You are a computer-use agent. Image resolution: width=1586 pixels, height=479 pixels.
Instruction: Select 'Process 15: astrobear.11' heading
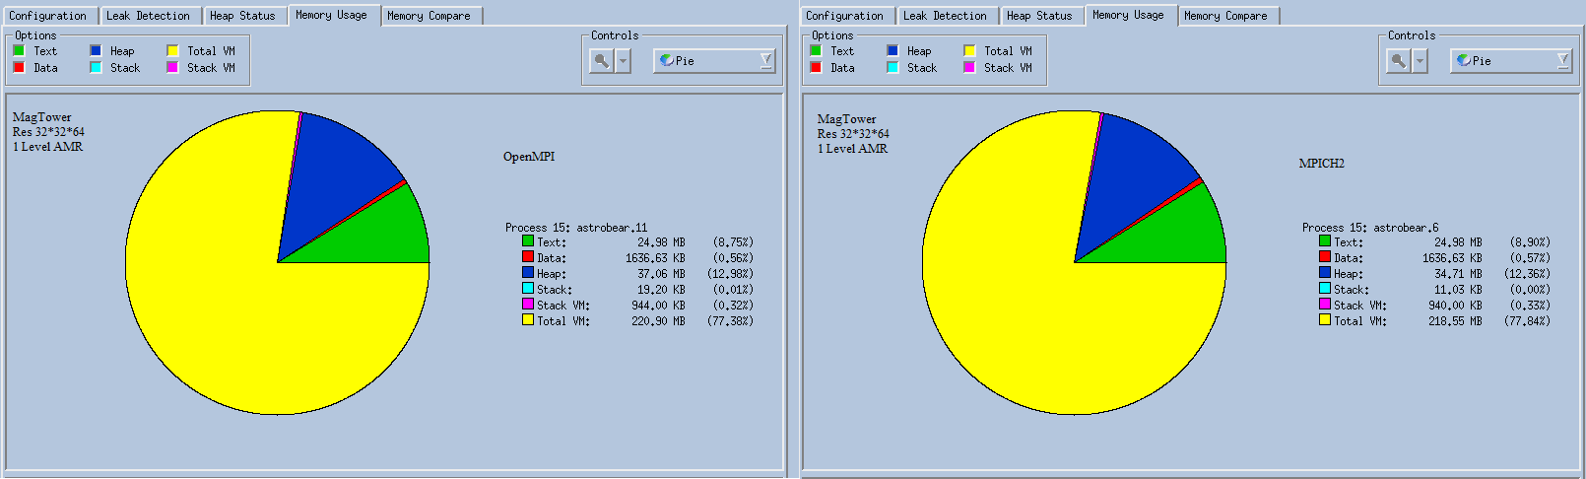click(x=576, y=227)
